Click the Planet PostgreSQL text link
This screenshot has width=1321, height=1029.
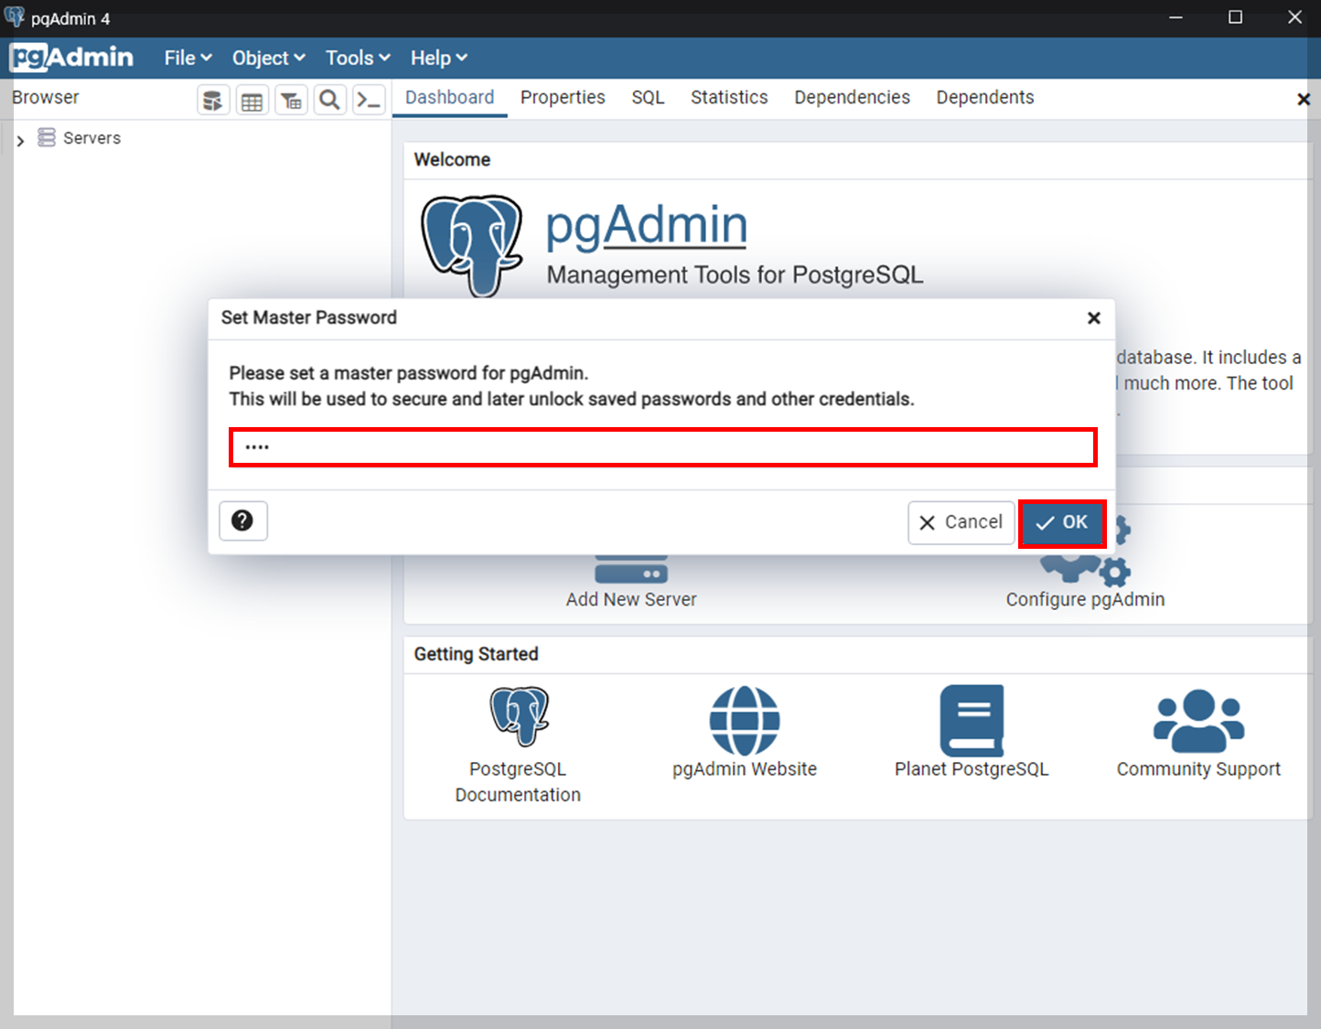point(972,769)
